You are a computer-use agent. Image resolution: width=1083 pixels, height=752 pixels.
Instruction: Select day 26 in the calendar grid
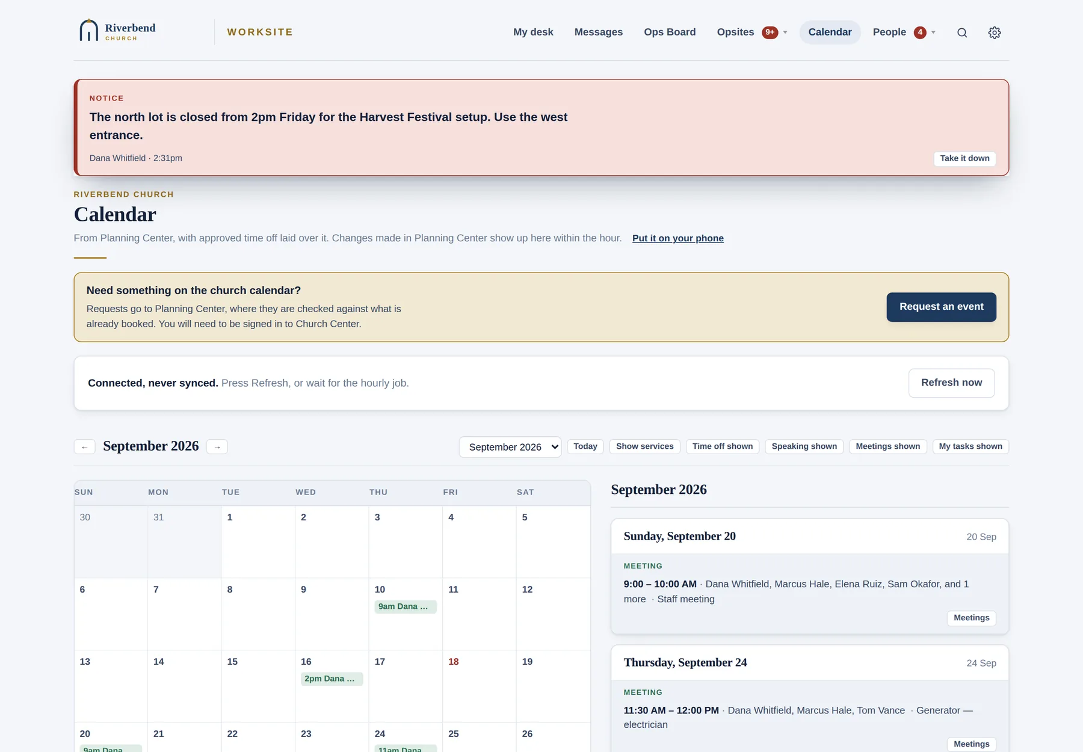point(553,737)
